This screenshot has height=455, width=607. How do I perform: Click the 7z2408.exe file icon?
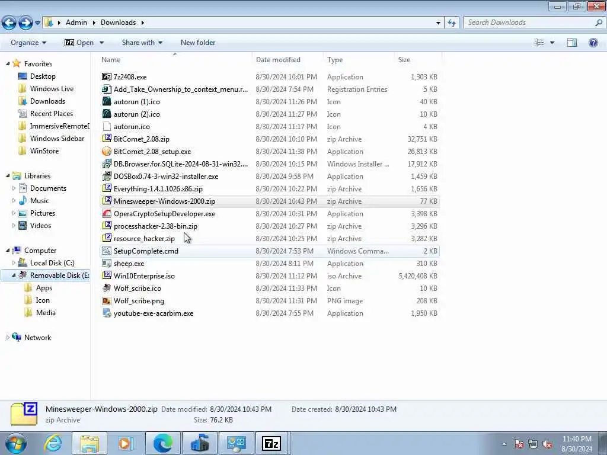point(107,76)
